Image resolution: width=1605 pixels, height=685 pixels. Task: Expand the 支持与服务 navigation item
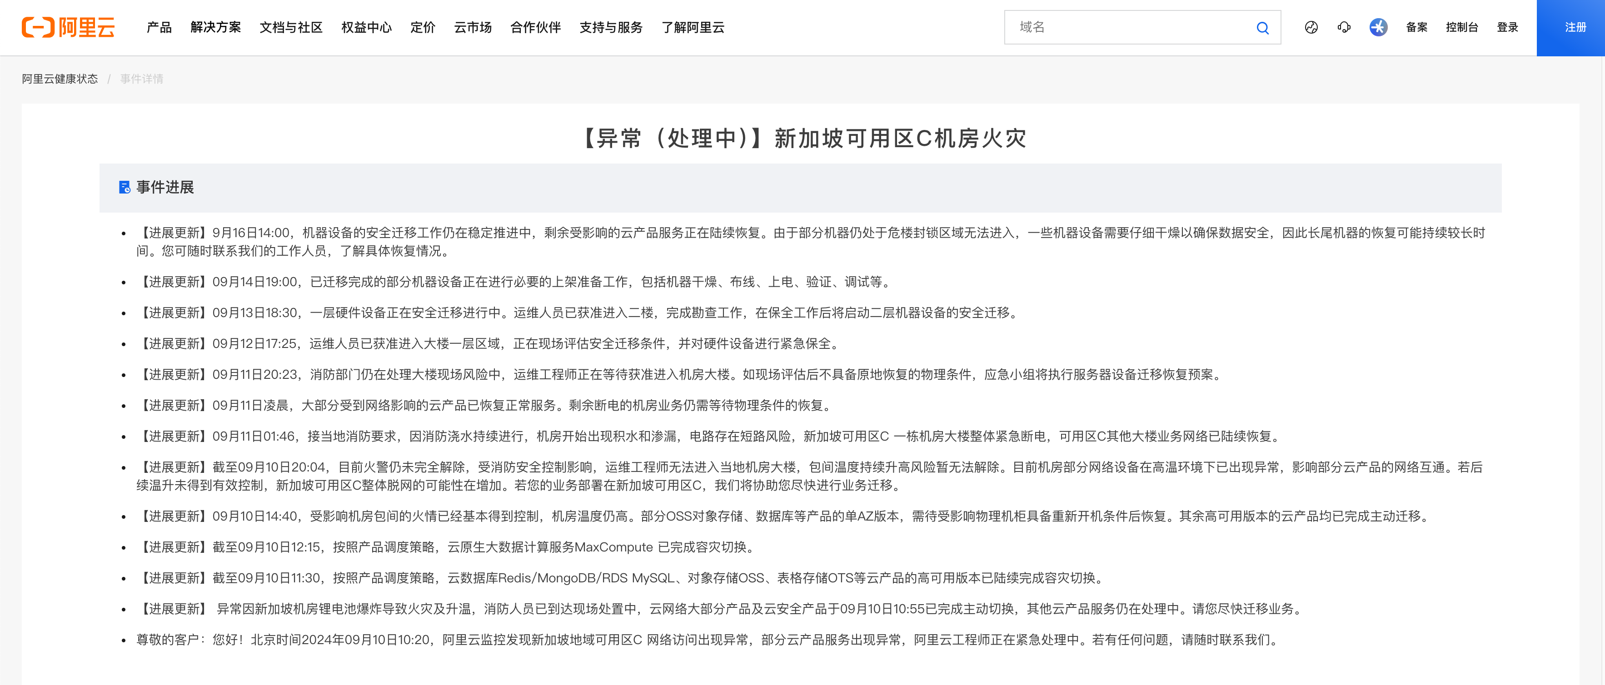(x=611, y=27)
